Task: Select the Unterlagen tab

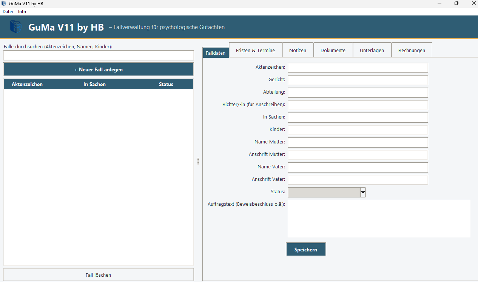Action: (372, 50)
